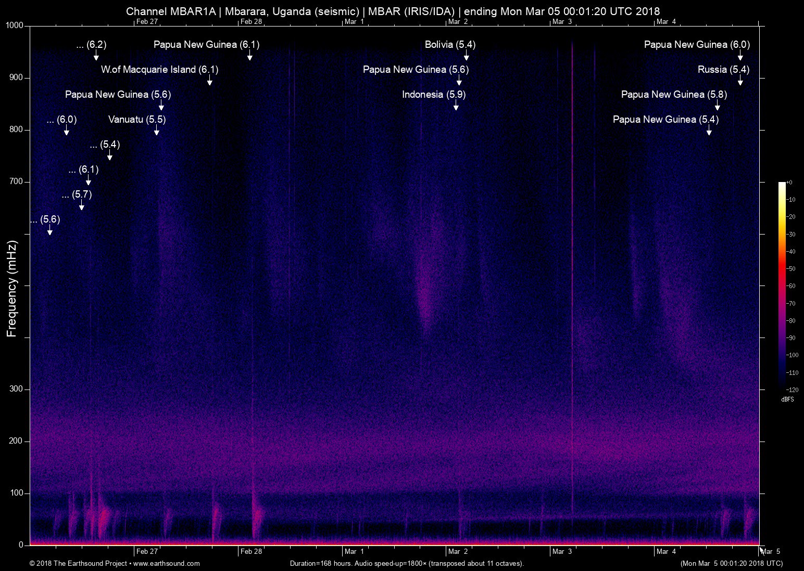Click the arrow under Vanuatu (5.5)
Screen dimensions: 804x571
(156, 131)
